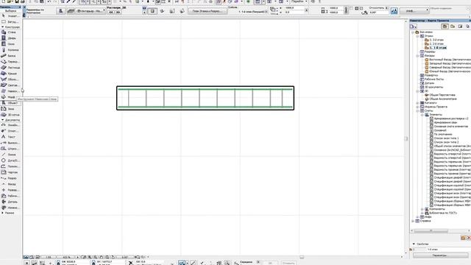Screen dimensions: 471x265
Task: Switch Navigator to Project Map tab
Action: (x=445, y=26)
